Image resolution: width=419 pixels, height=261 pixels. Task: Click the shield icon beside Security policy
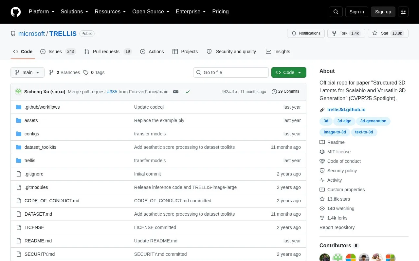coord(322,171)
